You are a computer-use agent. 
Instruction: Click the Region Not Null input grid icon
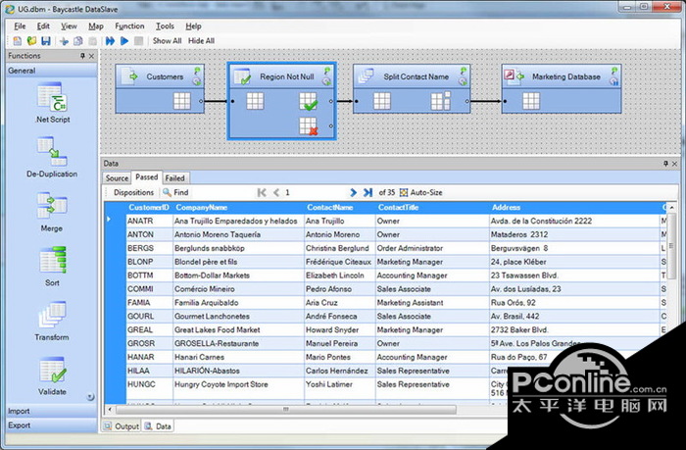pyautogui.click(x=255, y=101)
